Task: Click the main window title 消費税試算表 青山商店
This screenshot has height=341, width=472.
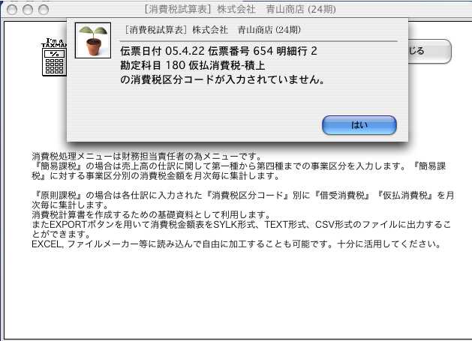Action: (239, 9)
